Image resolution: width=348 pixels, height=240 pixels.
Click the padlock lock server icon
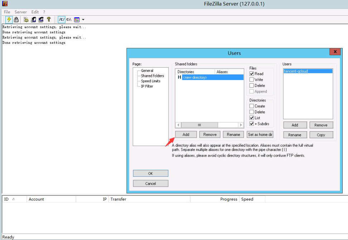coord(16,20)
